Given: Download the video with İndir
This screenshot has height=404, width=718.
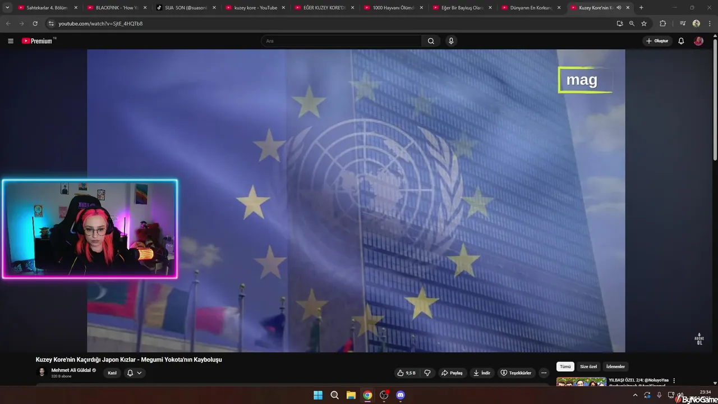Looking at the screenshot, I should (482, 373).
